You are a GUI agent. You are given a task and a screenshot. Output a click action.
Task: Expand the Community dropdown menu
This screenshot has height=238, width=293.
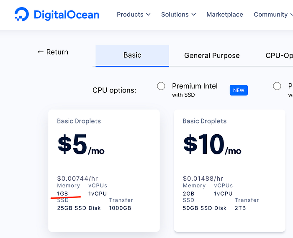pos(272,15)
